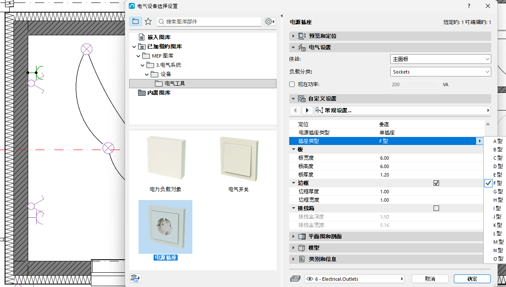The image size is (506, 287).
Task: Click the 模型 panel cube icon
Action: (x=301, y=248)
